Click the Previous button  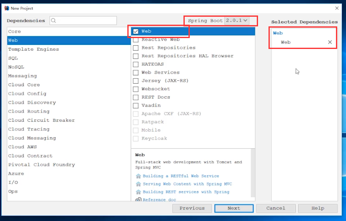tap(192, 208)
